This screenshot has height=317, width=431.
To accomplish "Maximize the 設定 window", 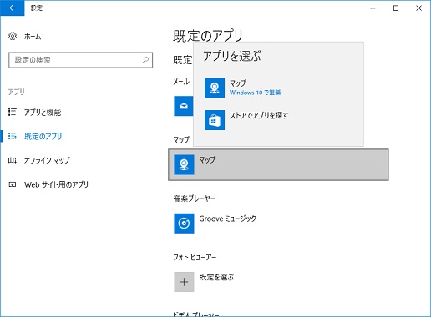I will pos(396,8).
